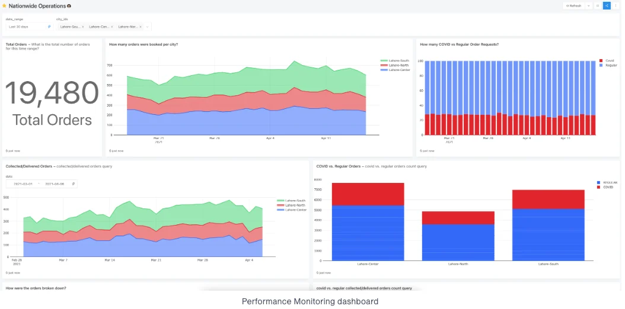625x309 pixels.
Task: Click 'just now' timestamp in COVID vs. Regular Orders widget
Action: coord(324,273)
